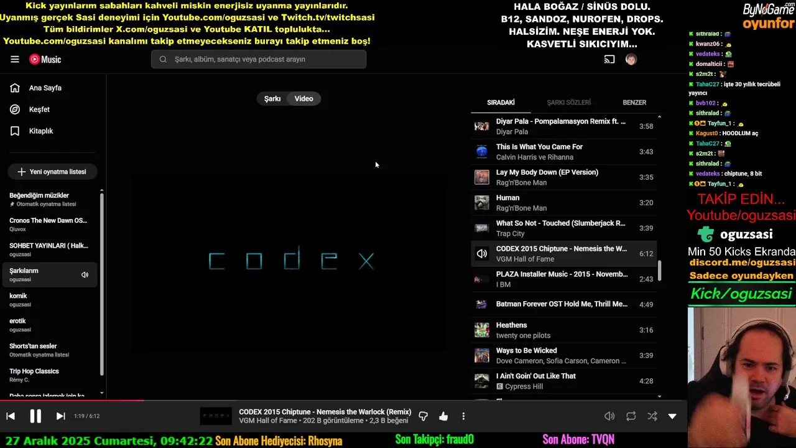Open Şarkılarım playlist
This screenshot has width=796, height=448.
tap(50, 274)
